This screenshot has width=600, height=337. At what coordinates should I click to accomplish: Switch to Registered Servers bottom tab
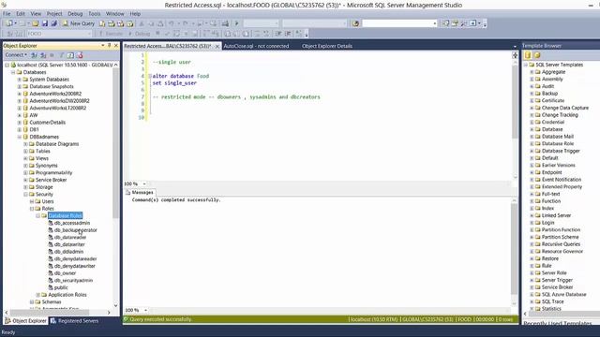pyautogui.click(x=75, y=321)
